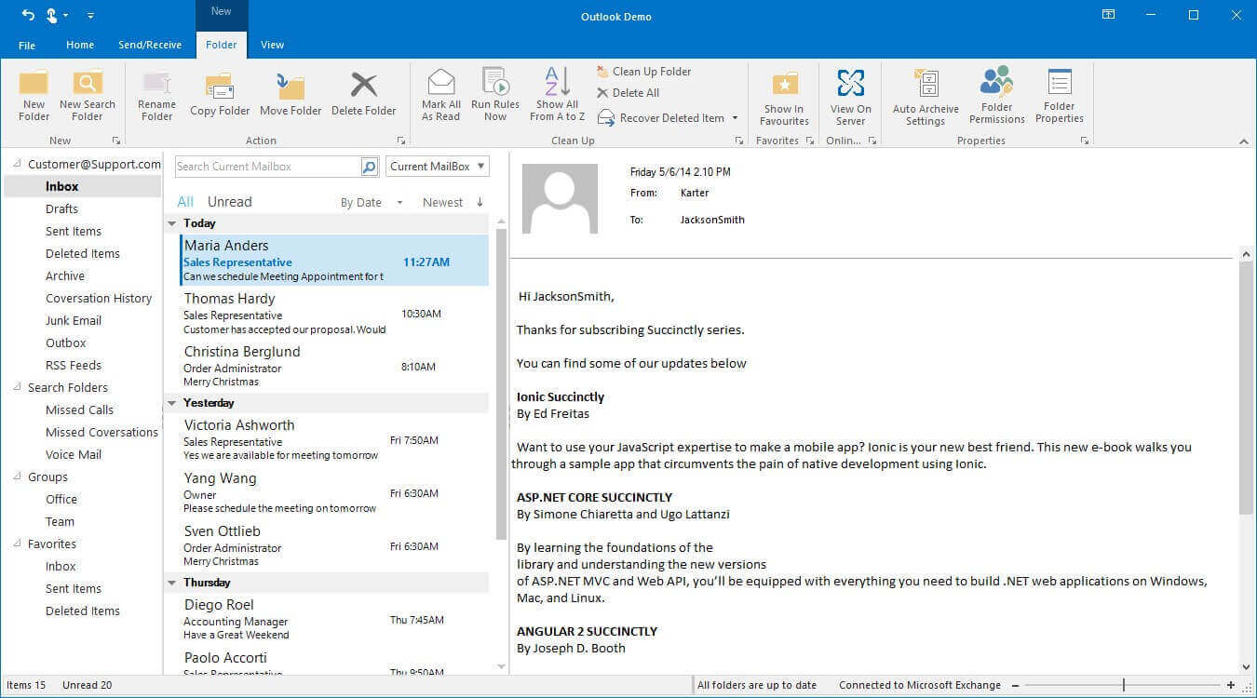Switch to the View tab
1257x698 pixels.
click(x=272, y=45)
